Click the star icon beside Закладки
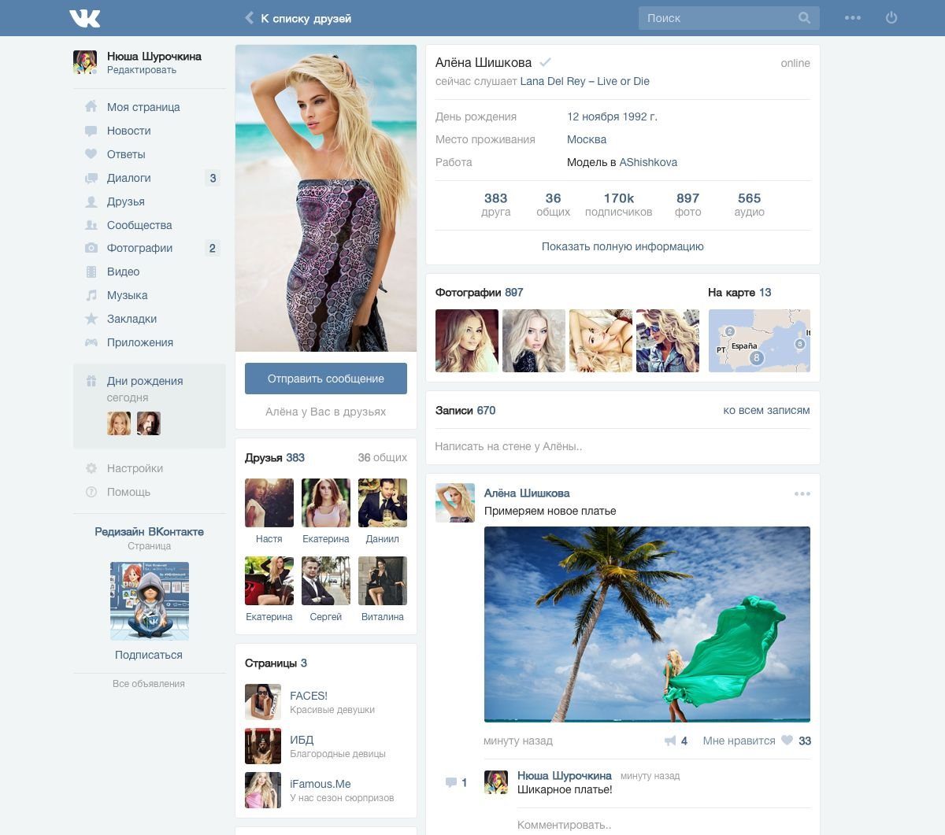945x835 pixels. (91, 319)
